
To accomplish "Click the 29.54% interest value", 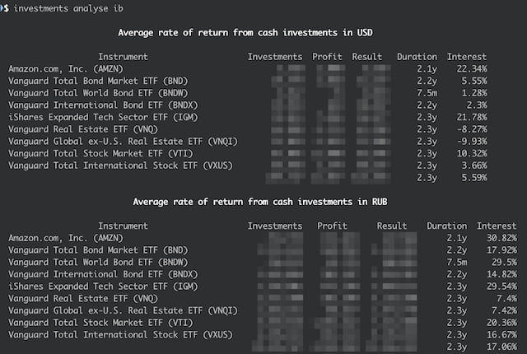I will [x=501, y=286].
